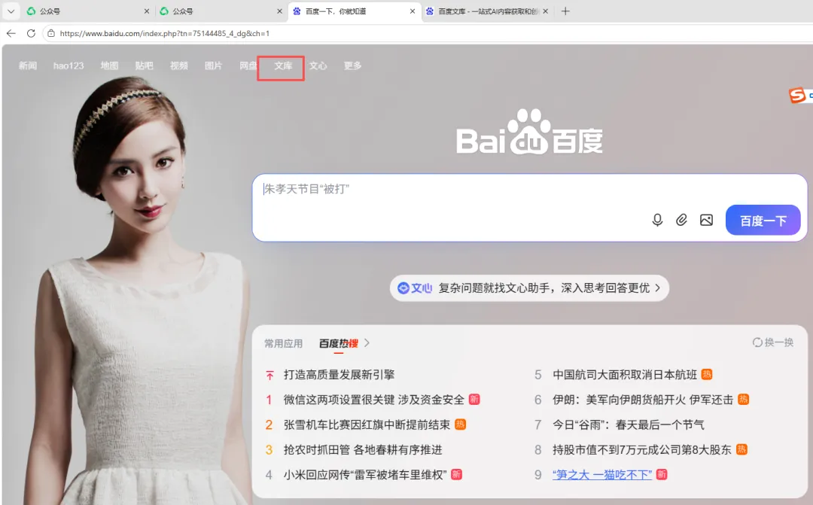Viewport: 813px width, 505px height.
Task: Click 换一换 to refresh hot searches
Action: [x=773, y=342]
